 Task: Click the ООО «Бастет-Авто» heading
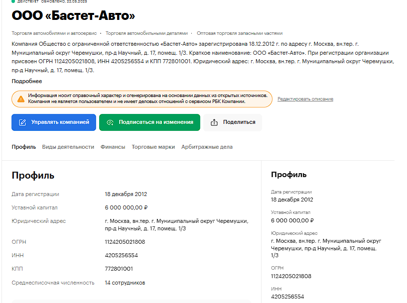(73, 15)
